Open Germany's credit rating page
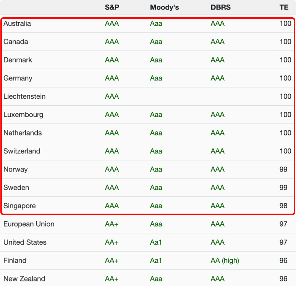Image resolution: width=296 pixels, height=286 pixels. point(18,78)
